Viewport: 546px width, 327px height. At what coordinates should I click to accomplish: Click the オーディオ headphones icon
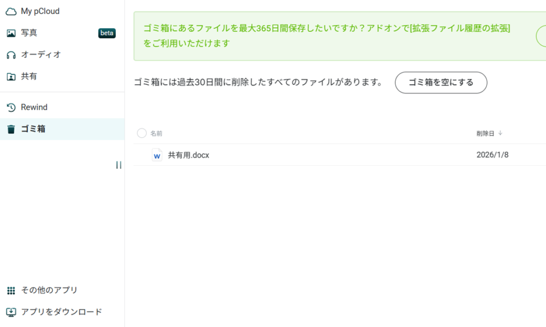coord(11,55)
